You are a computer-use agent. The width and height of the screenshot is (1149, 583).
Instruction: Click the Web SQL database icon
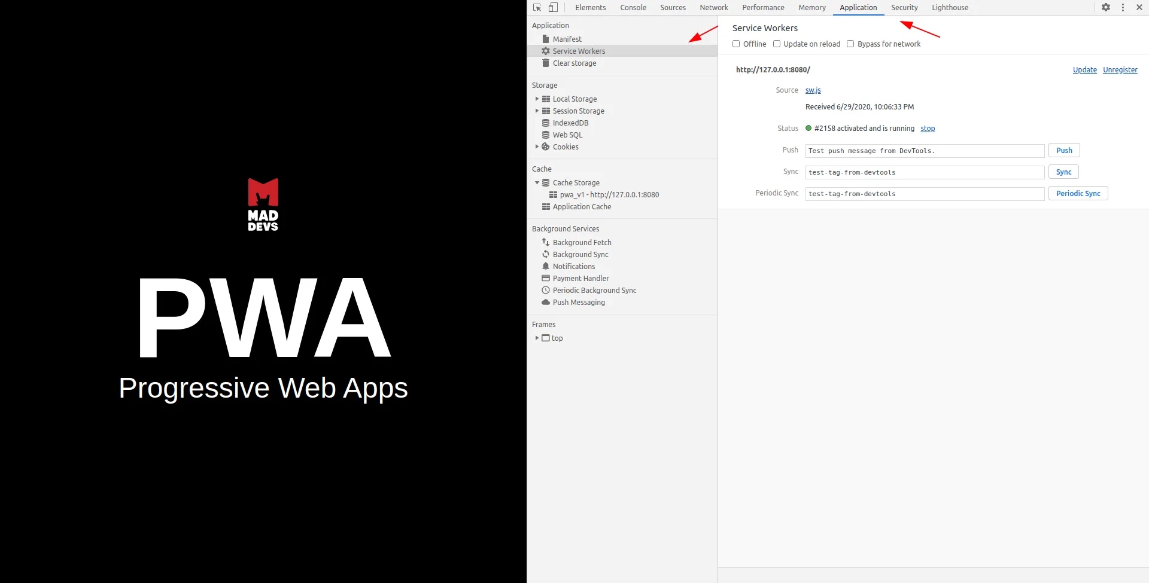(546, 135)
